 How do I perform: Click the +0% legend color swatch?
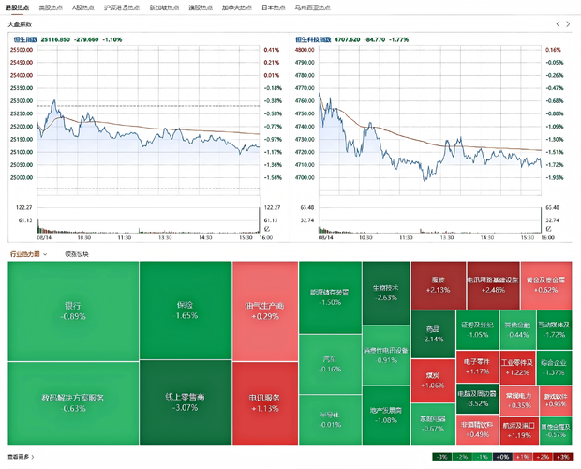tap(502, 457)
